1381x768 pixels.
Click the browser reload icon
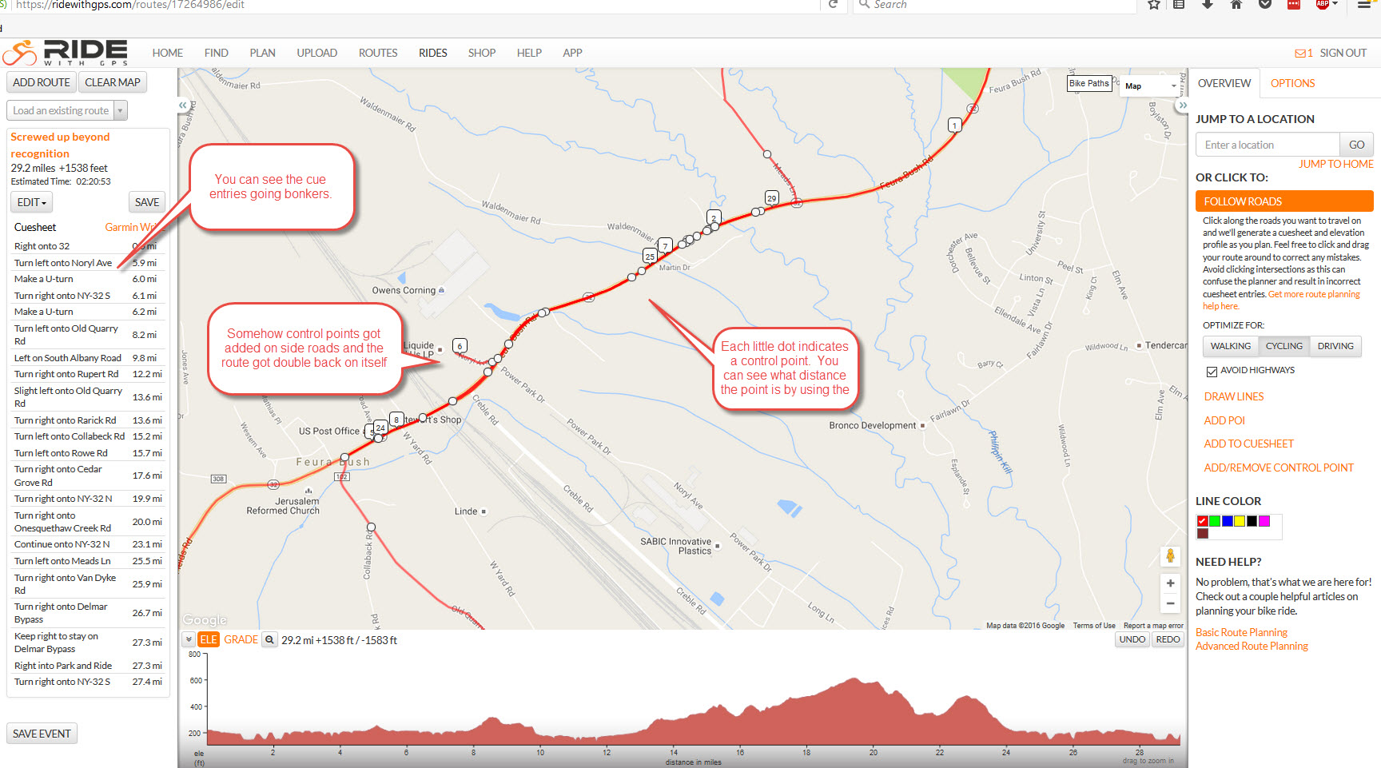(x=833, y=5)
